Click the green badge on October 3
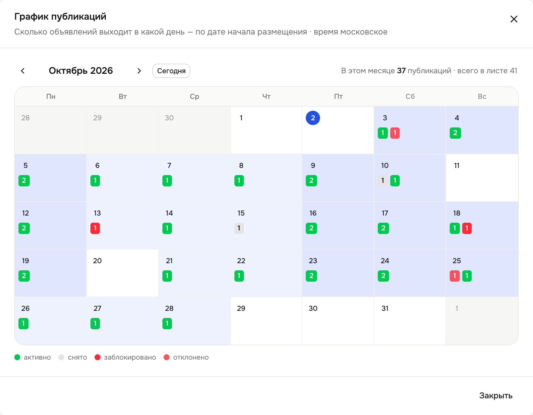 [x=383, y=133]
